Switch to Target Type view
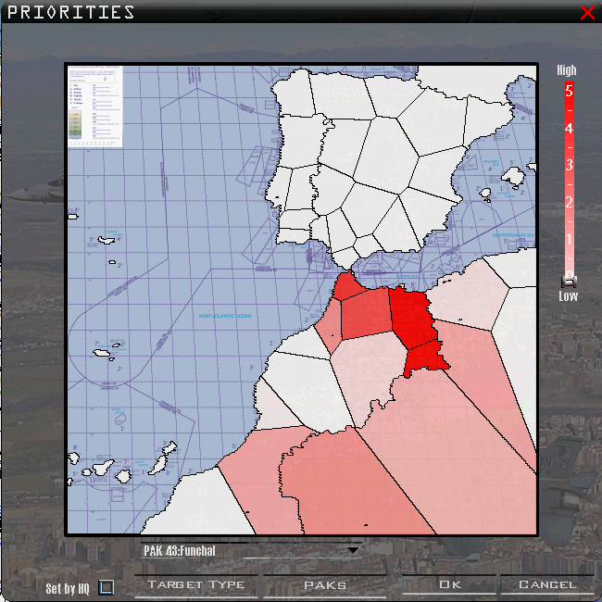602x602 pixels. [x=196, y=585]
